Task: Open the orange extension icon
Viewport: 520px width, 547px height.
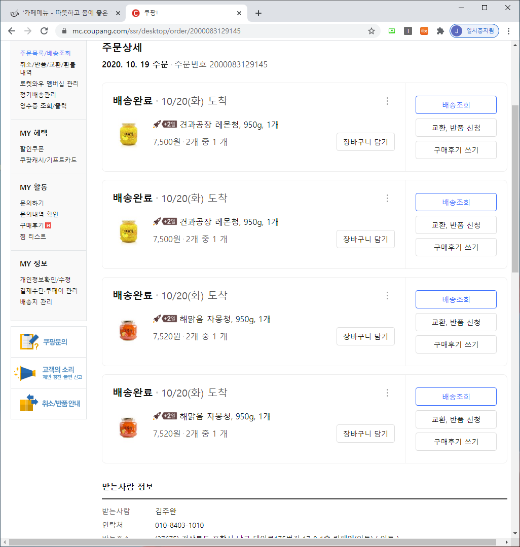Action: (424, 31)
